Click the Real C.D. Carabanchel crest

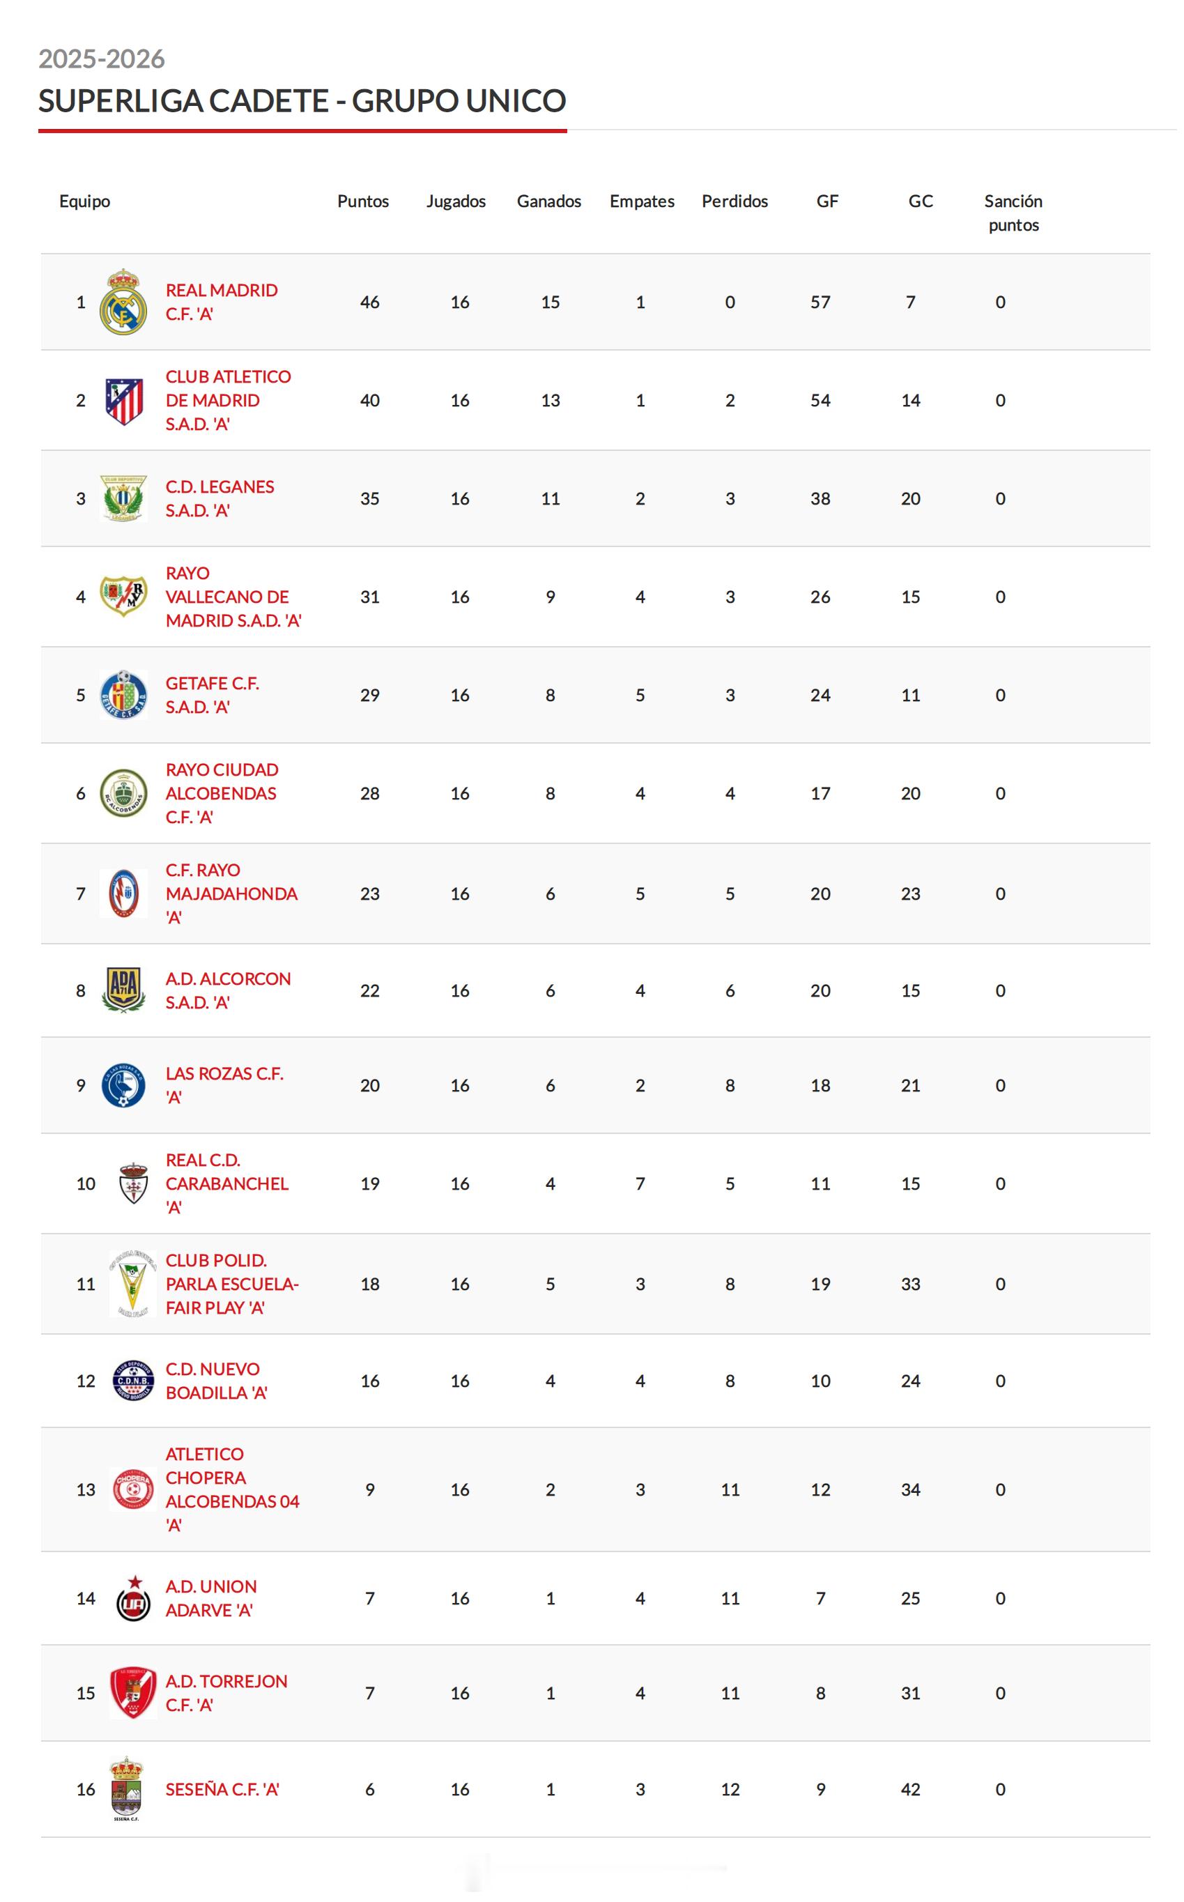pos(133,1183)
